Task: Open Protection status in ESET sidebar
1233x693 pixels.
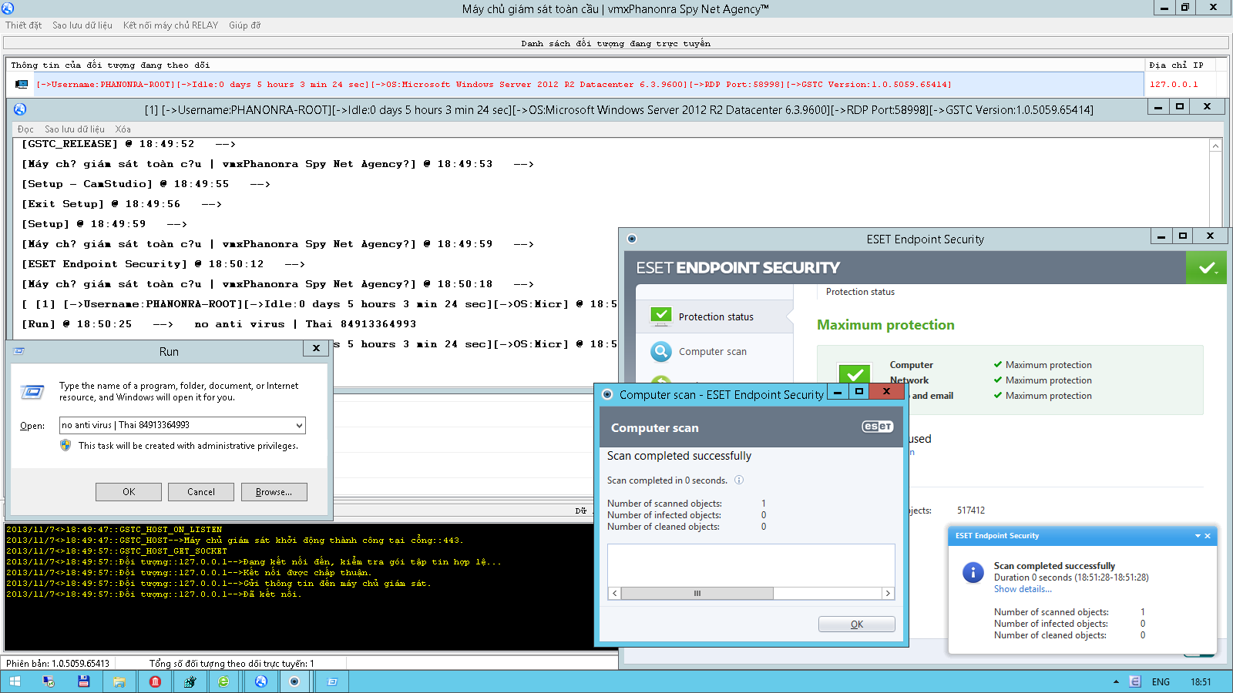Action: [716, 316]
